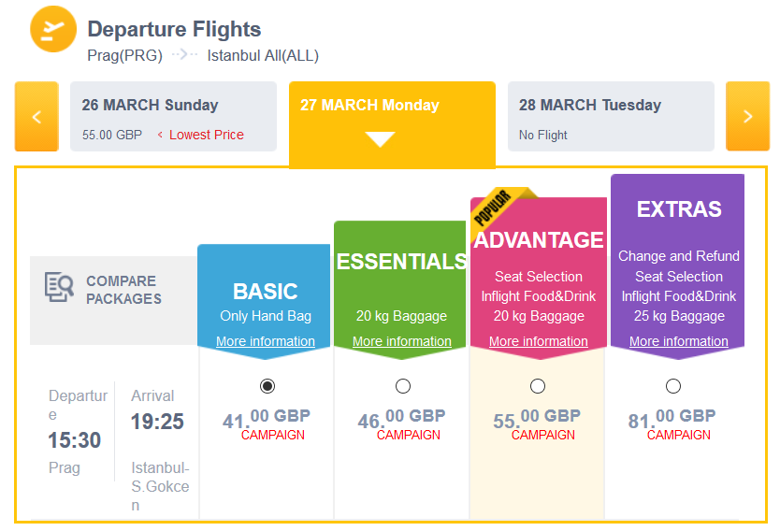Image resolution: width=780 pixels, height=531 pixels.
Task: Go to previous dates with left arrow
Action: click(x=36, y=116)
